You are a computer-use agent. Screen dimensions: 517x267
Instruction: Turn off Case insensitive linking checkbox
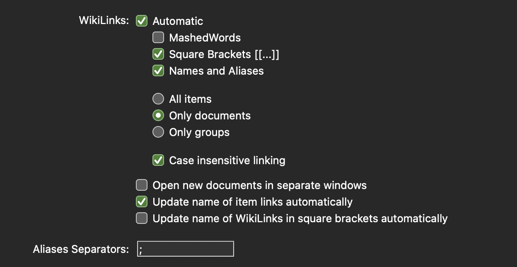158,160
